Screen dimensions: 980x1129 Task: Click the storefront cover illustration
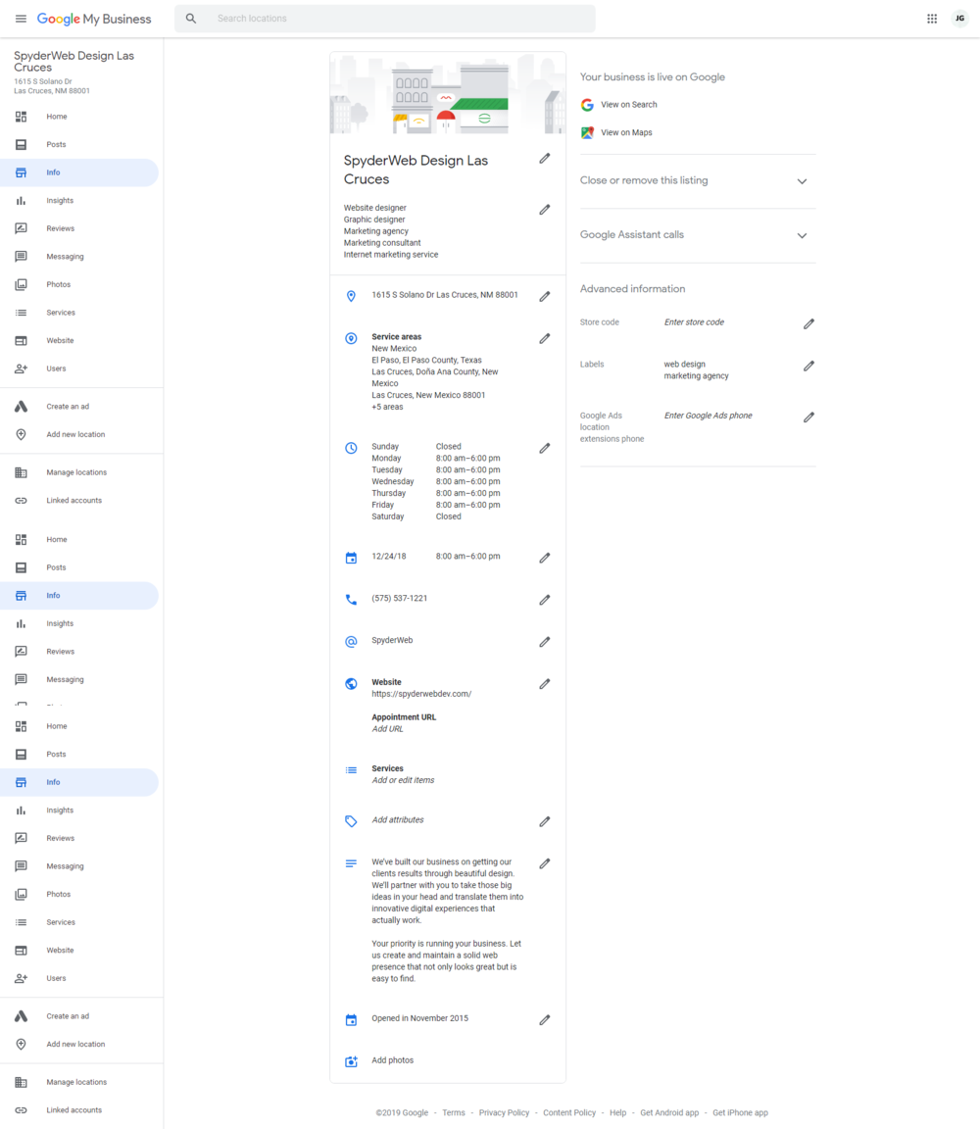[448, 94]
